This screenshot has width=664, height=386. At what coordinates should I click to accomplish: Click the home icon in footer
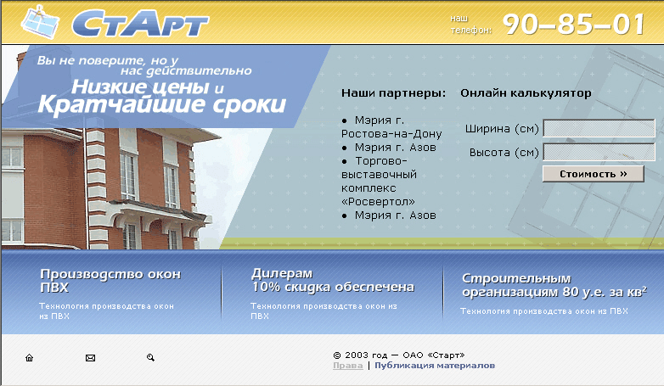29,358
